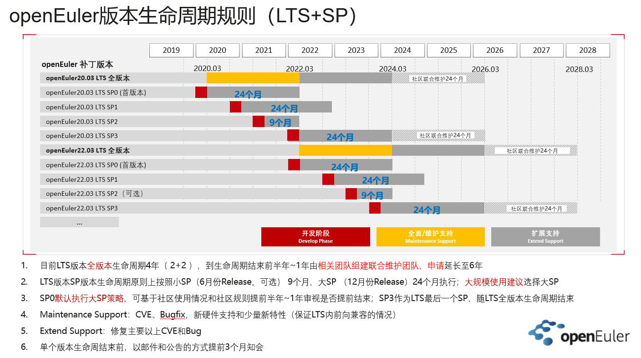Click the 2026.03 timeline date marker
Viewport: 641px width, 358px height.
[x=485, y=69]
